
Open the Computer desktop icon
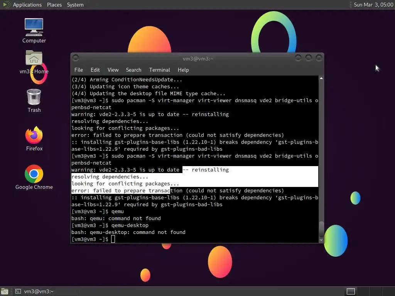(34, 30)
